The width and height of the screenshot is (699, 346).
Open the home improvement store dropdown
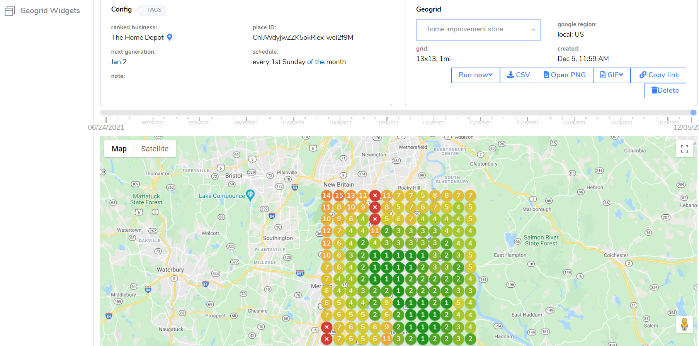[x=478, y=30]
